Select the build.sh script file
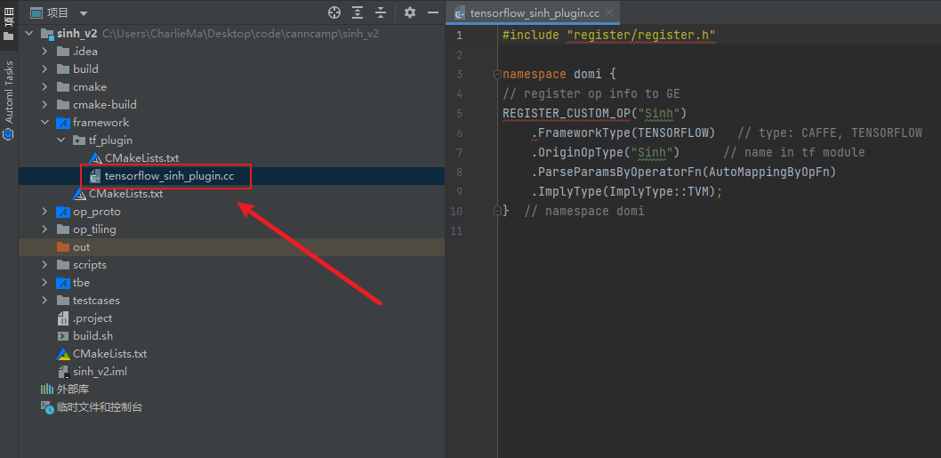The width and height of the screenshot is (941, 458). [x=231, y=336]
